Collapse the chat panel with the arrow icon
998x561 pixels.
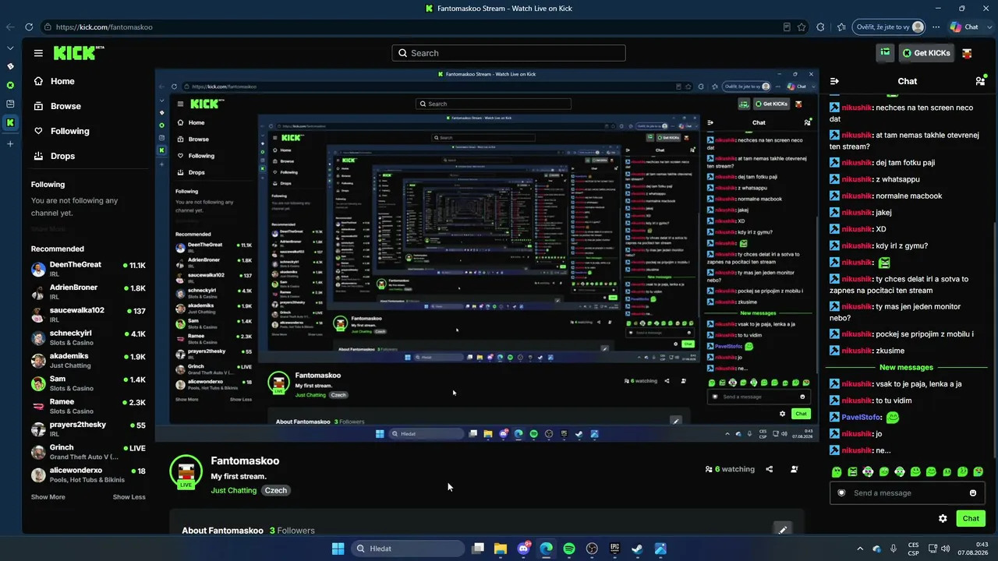point(834,81)
